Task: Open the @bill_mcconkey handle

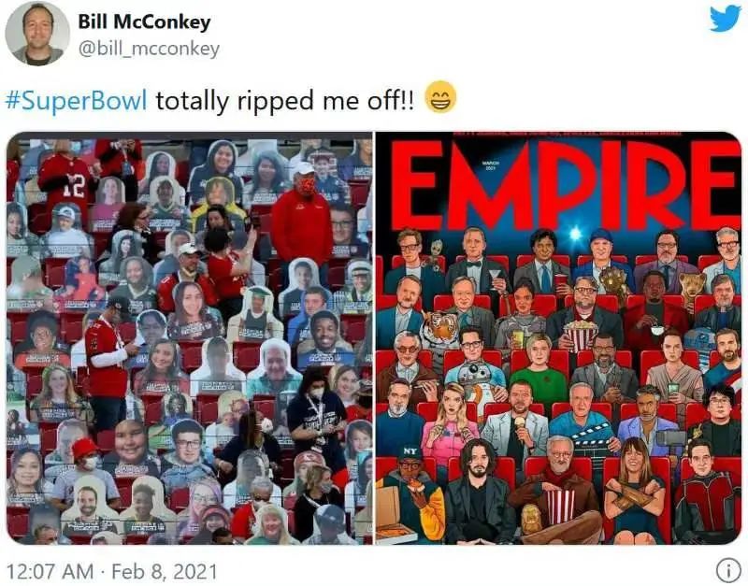Action: tap(149, 49)
